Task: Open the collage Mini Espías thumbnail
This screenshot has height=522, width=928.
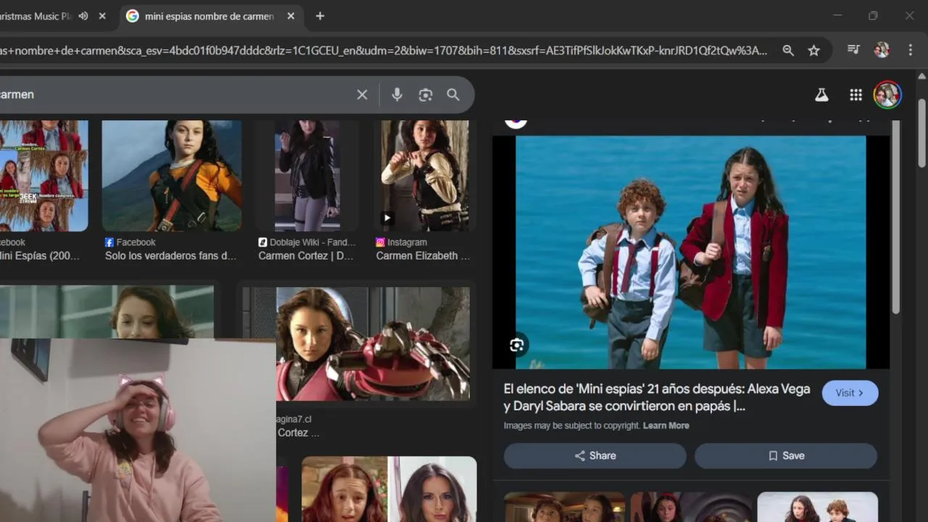Action: [x=44, y=175]
